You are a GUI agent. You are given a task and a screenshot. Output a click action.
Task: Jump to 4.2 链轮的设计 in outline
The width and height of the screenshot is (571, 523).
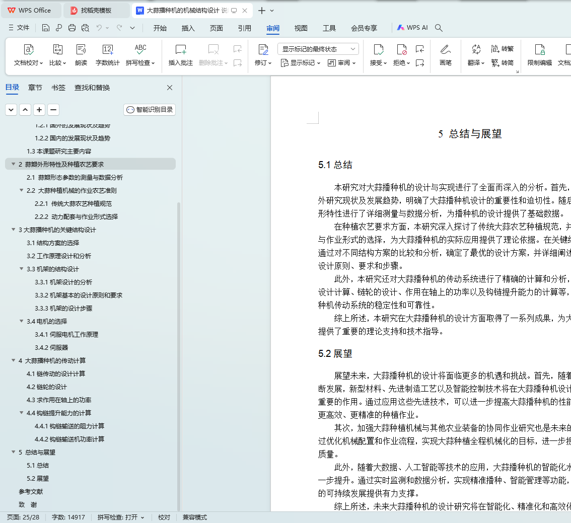[x=47, y=387]
